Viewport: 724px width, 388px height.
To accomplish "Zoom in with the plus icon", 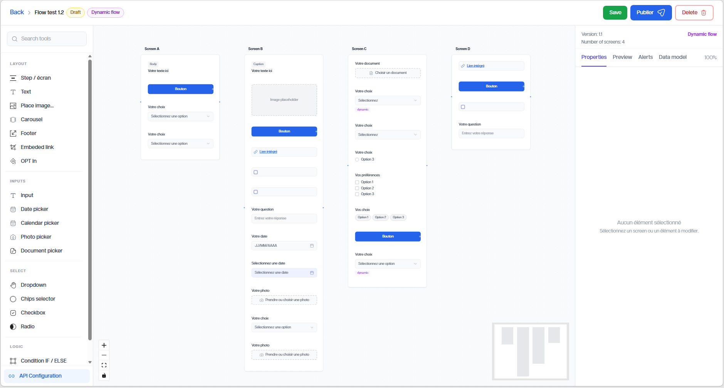I will click(x=104, y=345).
